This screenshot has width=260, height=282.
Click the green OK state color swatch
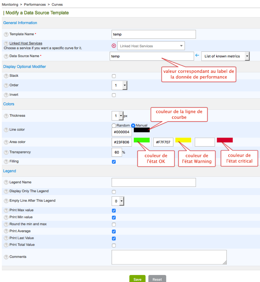click(142, 140)
